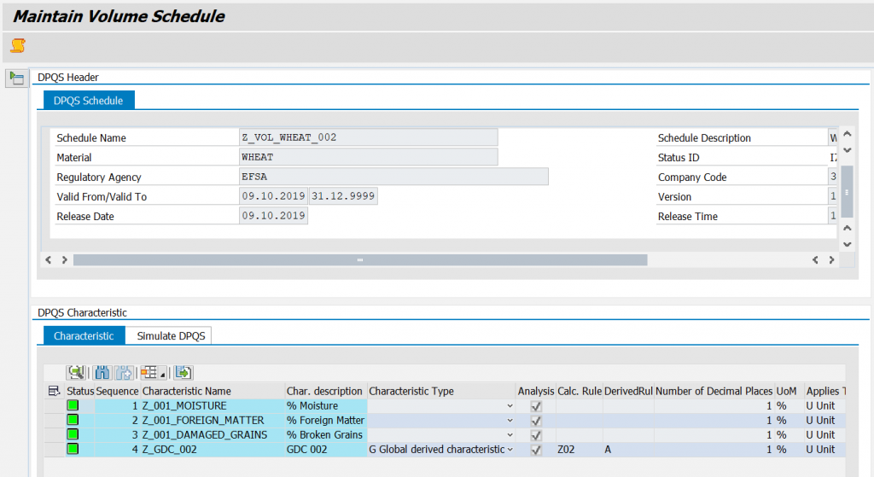
Task: Click the Export icon in the characteristic toolbar
Action: [183, 372]
